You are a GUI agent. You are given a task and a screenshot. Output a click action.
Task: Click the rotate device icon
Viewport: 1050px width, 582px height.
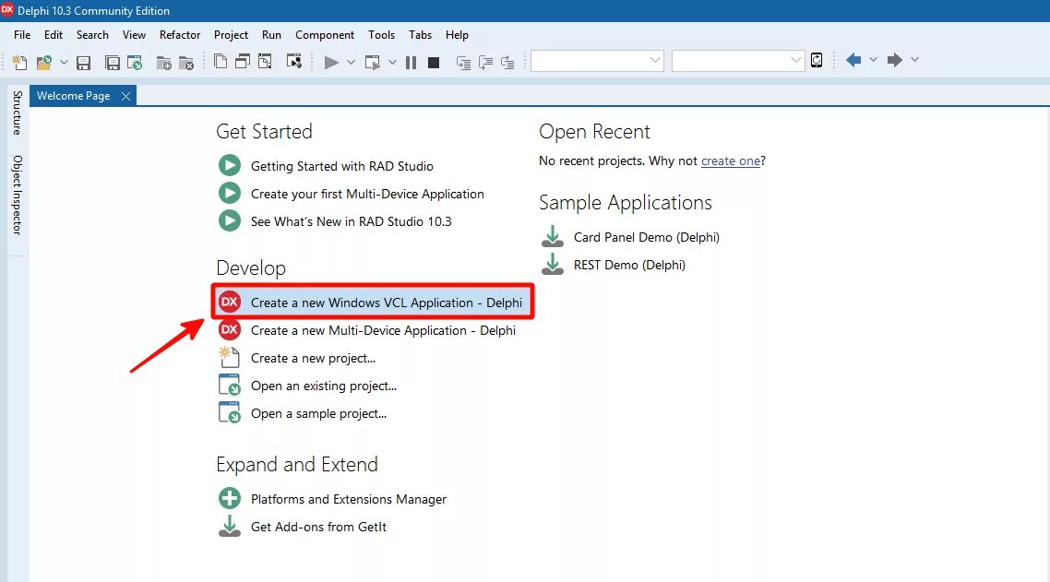[817, 60]
